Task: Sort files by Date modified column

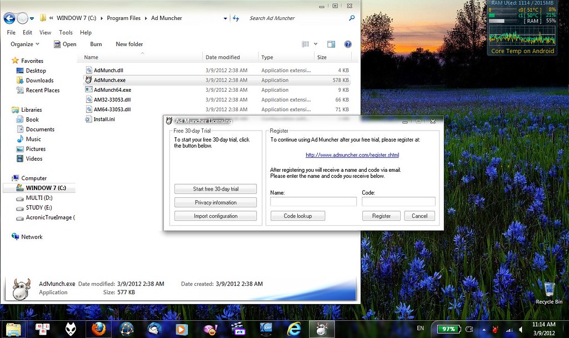Action: tap(222, 57)
